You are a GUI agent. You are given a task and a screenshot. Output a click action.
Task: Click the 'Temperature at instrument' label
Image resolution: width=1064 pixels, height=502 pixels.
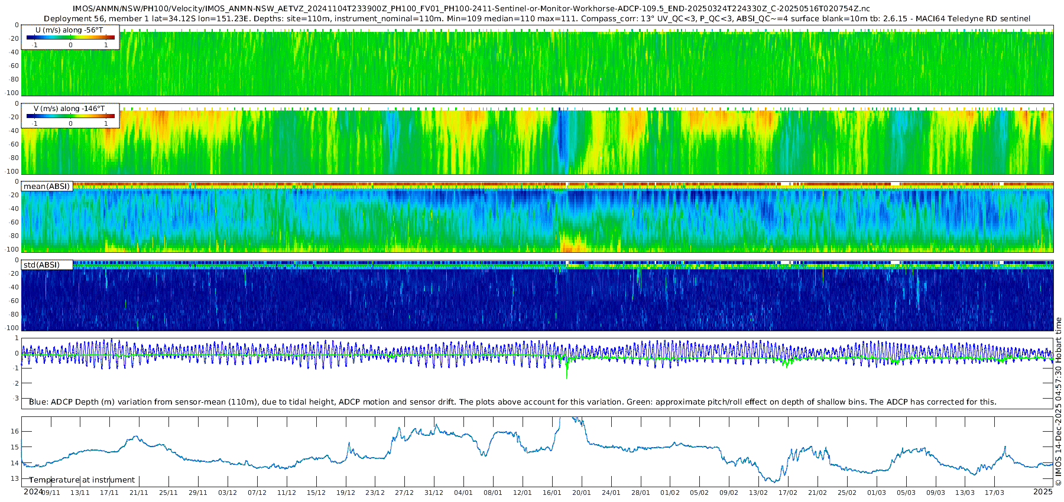pyautogui.click(x=82, y=480)
